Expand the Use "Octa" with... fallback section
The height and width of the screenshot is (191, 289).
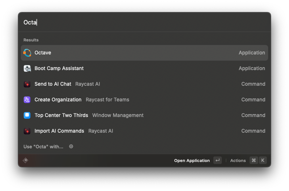coord(43,147)
